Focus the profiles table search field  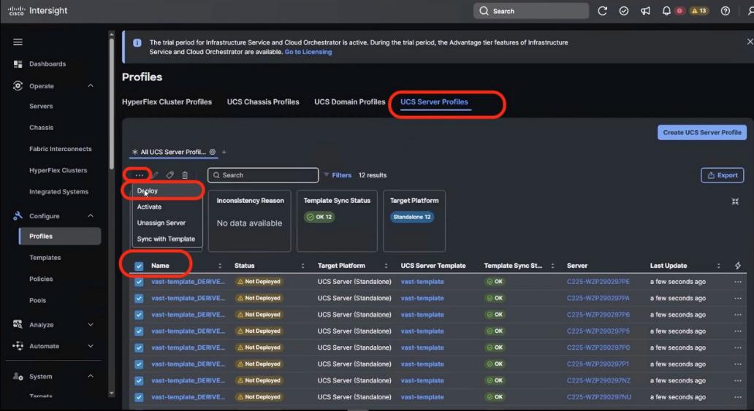263,175
